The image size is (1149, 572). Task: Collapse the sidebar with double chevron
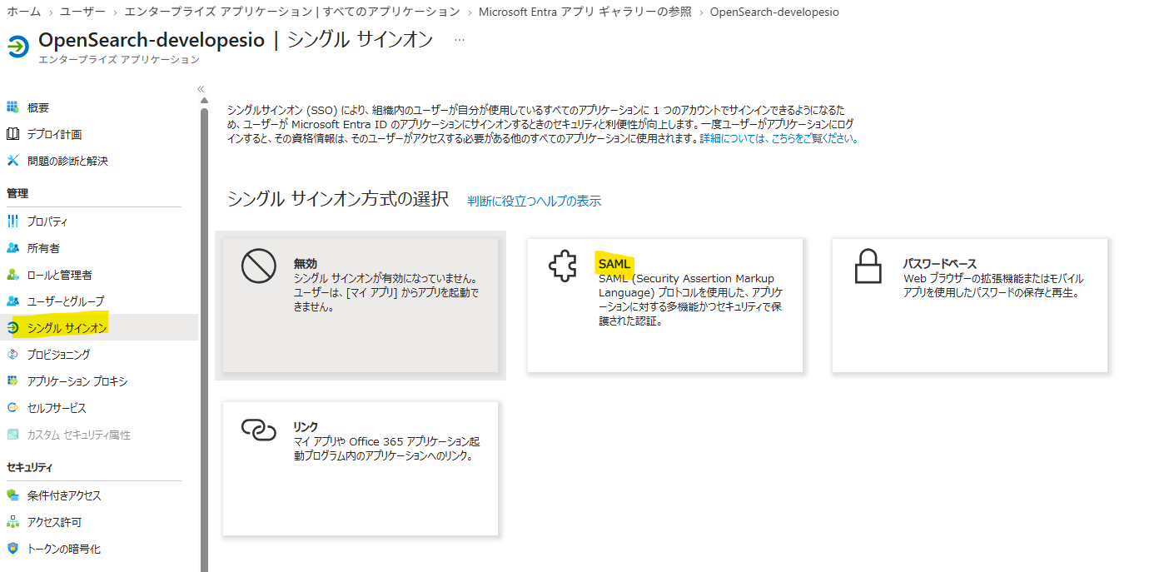(x=201, y=89)
